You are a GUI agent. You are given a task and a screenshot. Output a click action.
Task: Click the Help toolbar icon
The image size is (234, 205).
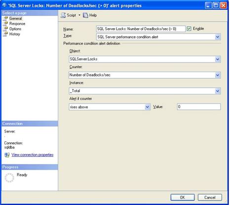coord(85,15)
